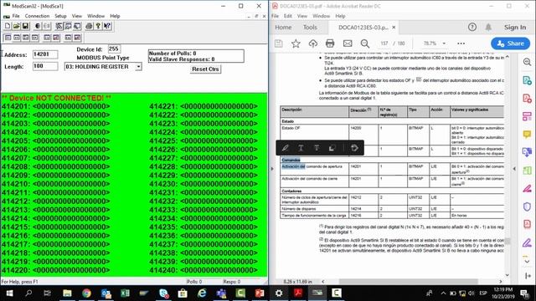
Task: Open Acrobat help question mark icon
Action: [472, 28]
